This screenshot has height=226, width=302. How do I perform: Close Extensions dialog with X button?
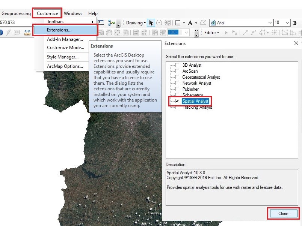(x=296, y=43)
